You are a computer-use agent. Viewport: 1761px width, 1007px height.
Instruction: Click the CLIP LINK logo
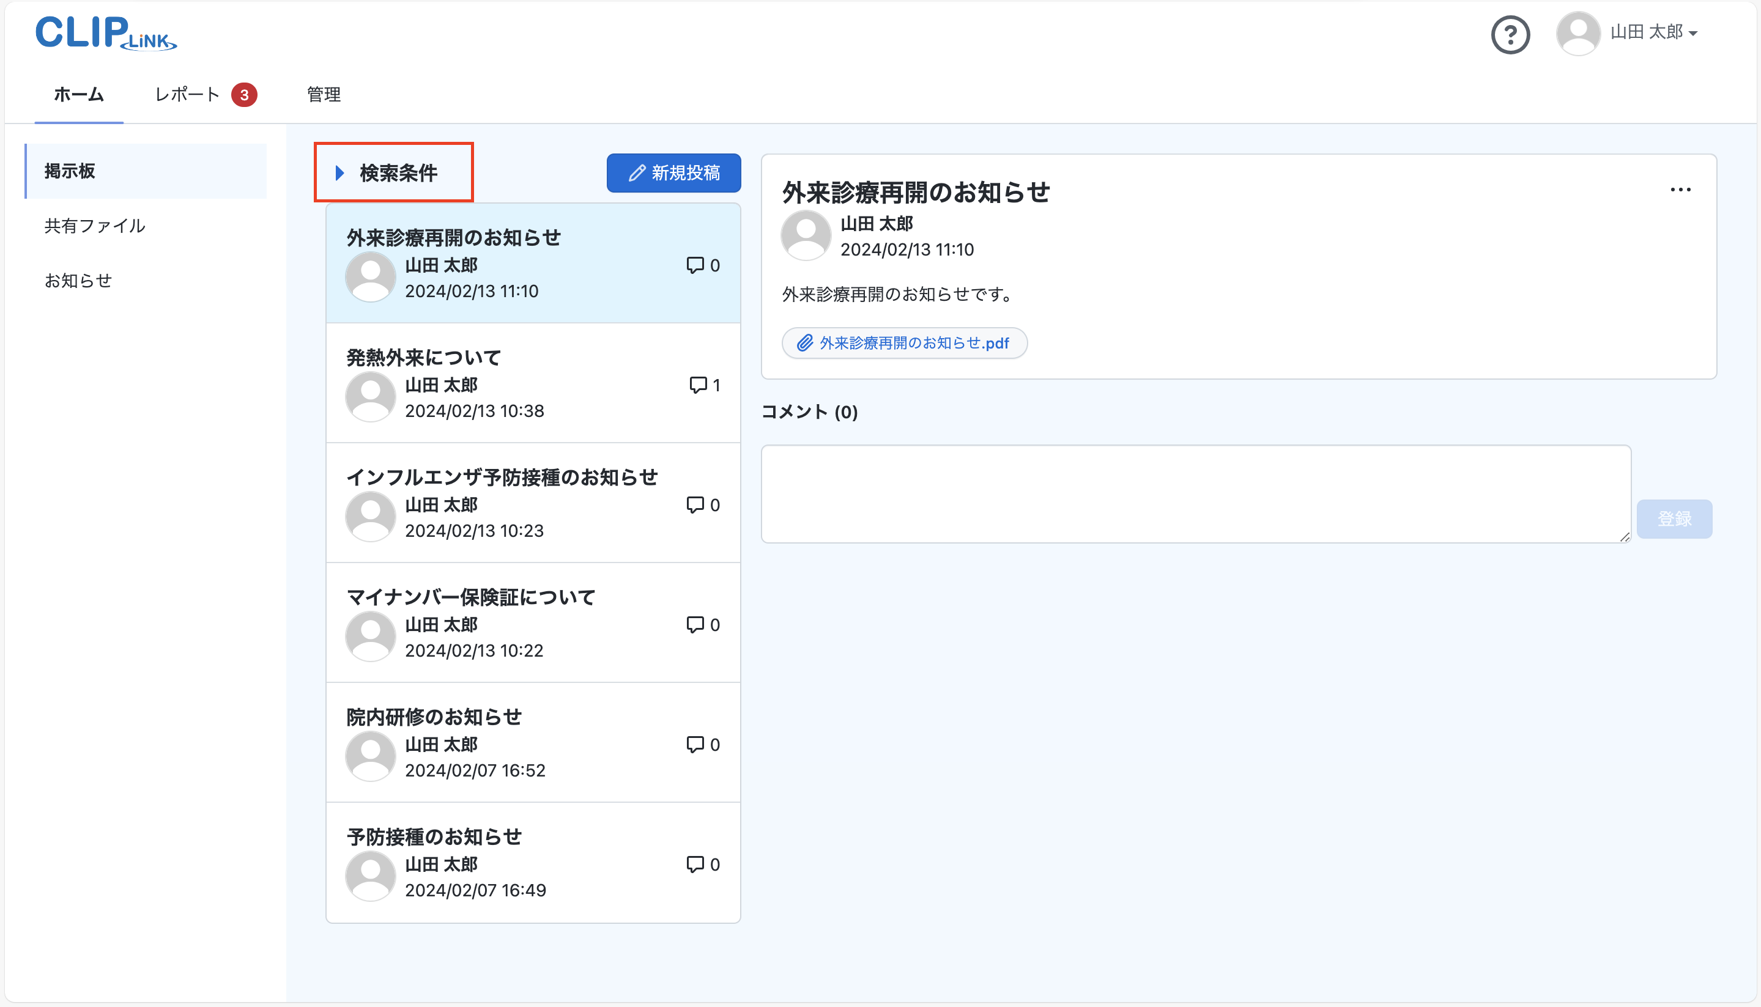[106, 33]
